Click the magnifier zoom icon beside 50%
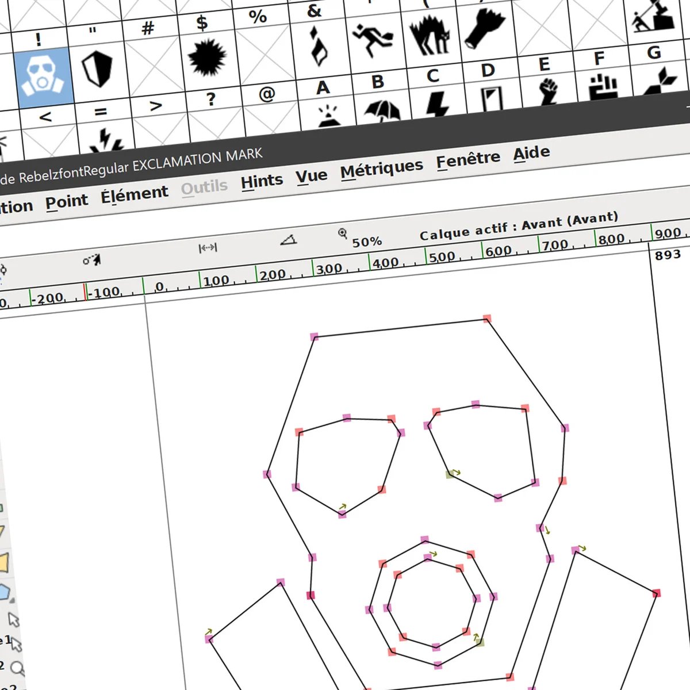Image resolution: width=690 pixels, height=690 pixels. pyautogui.click(x=343, y=233)
